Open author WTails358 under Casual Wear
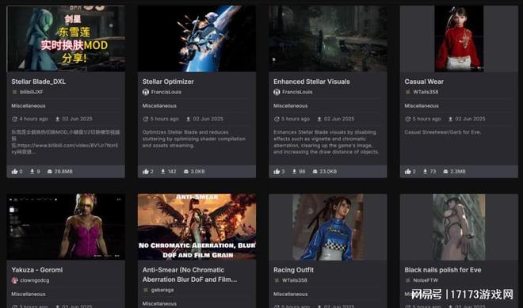This screenshot has height=308, width=523. point(426,92)
